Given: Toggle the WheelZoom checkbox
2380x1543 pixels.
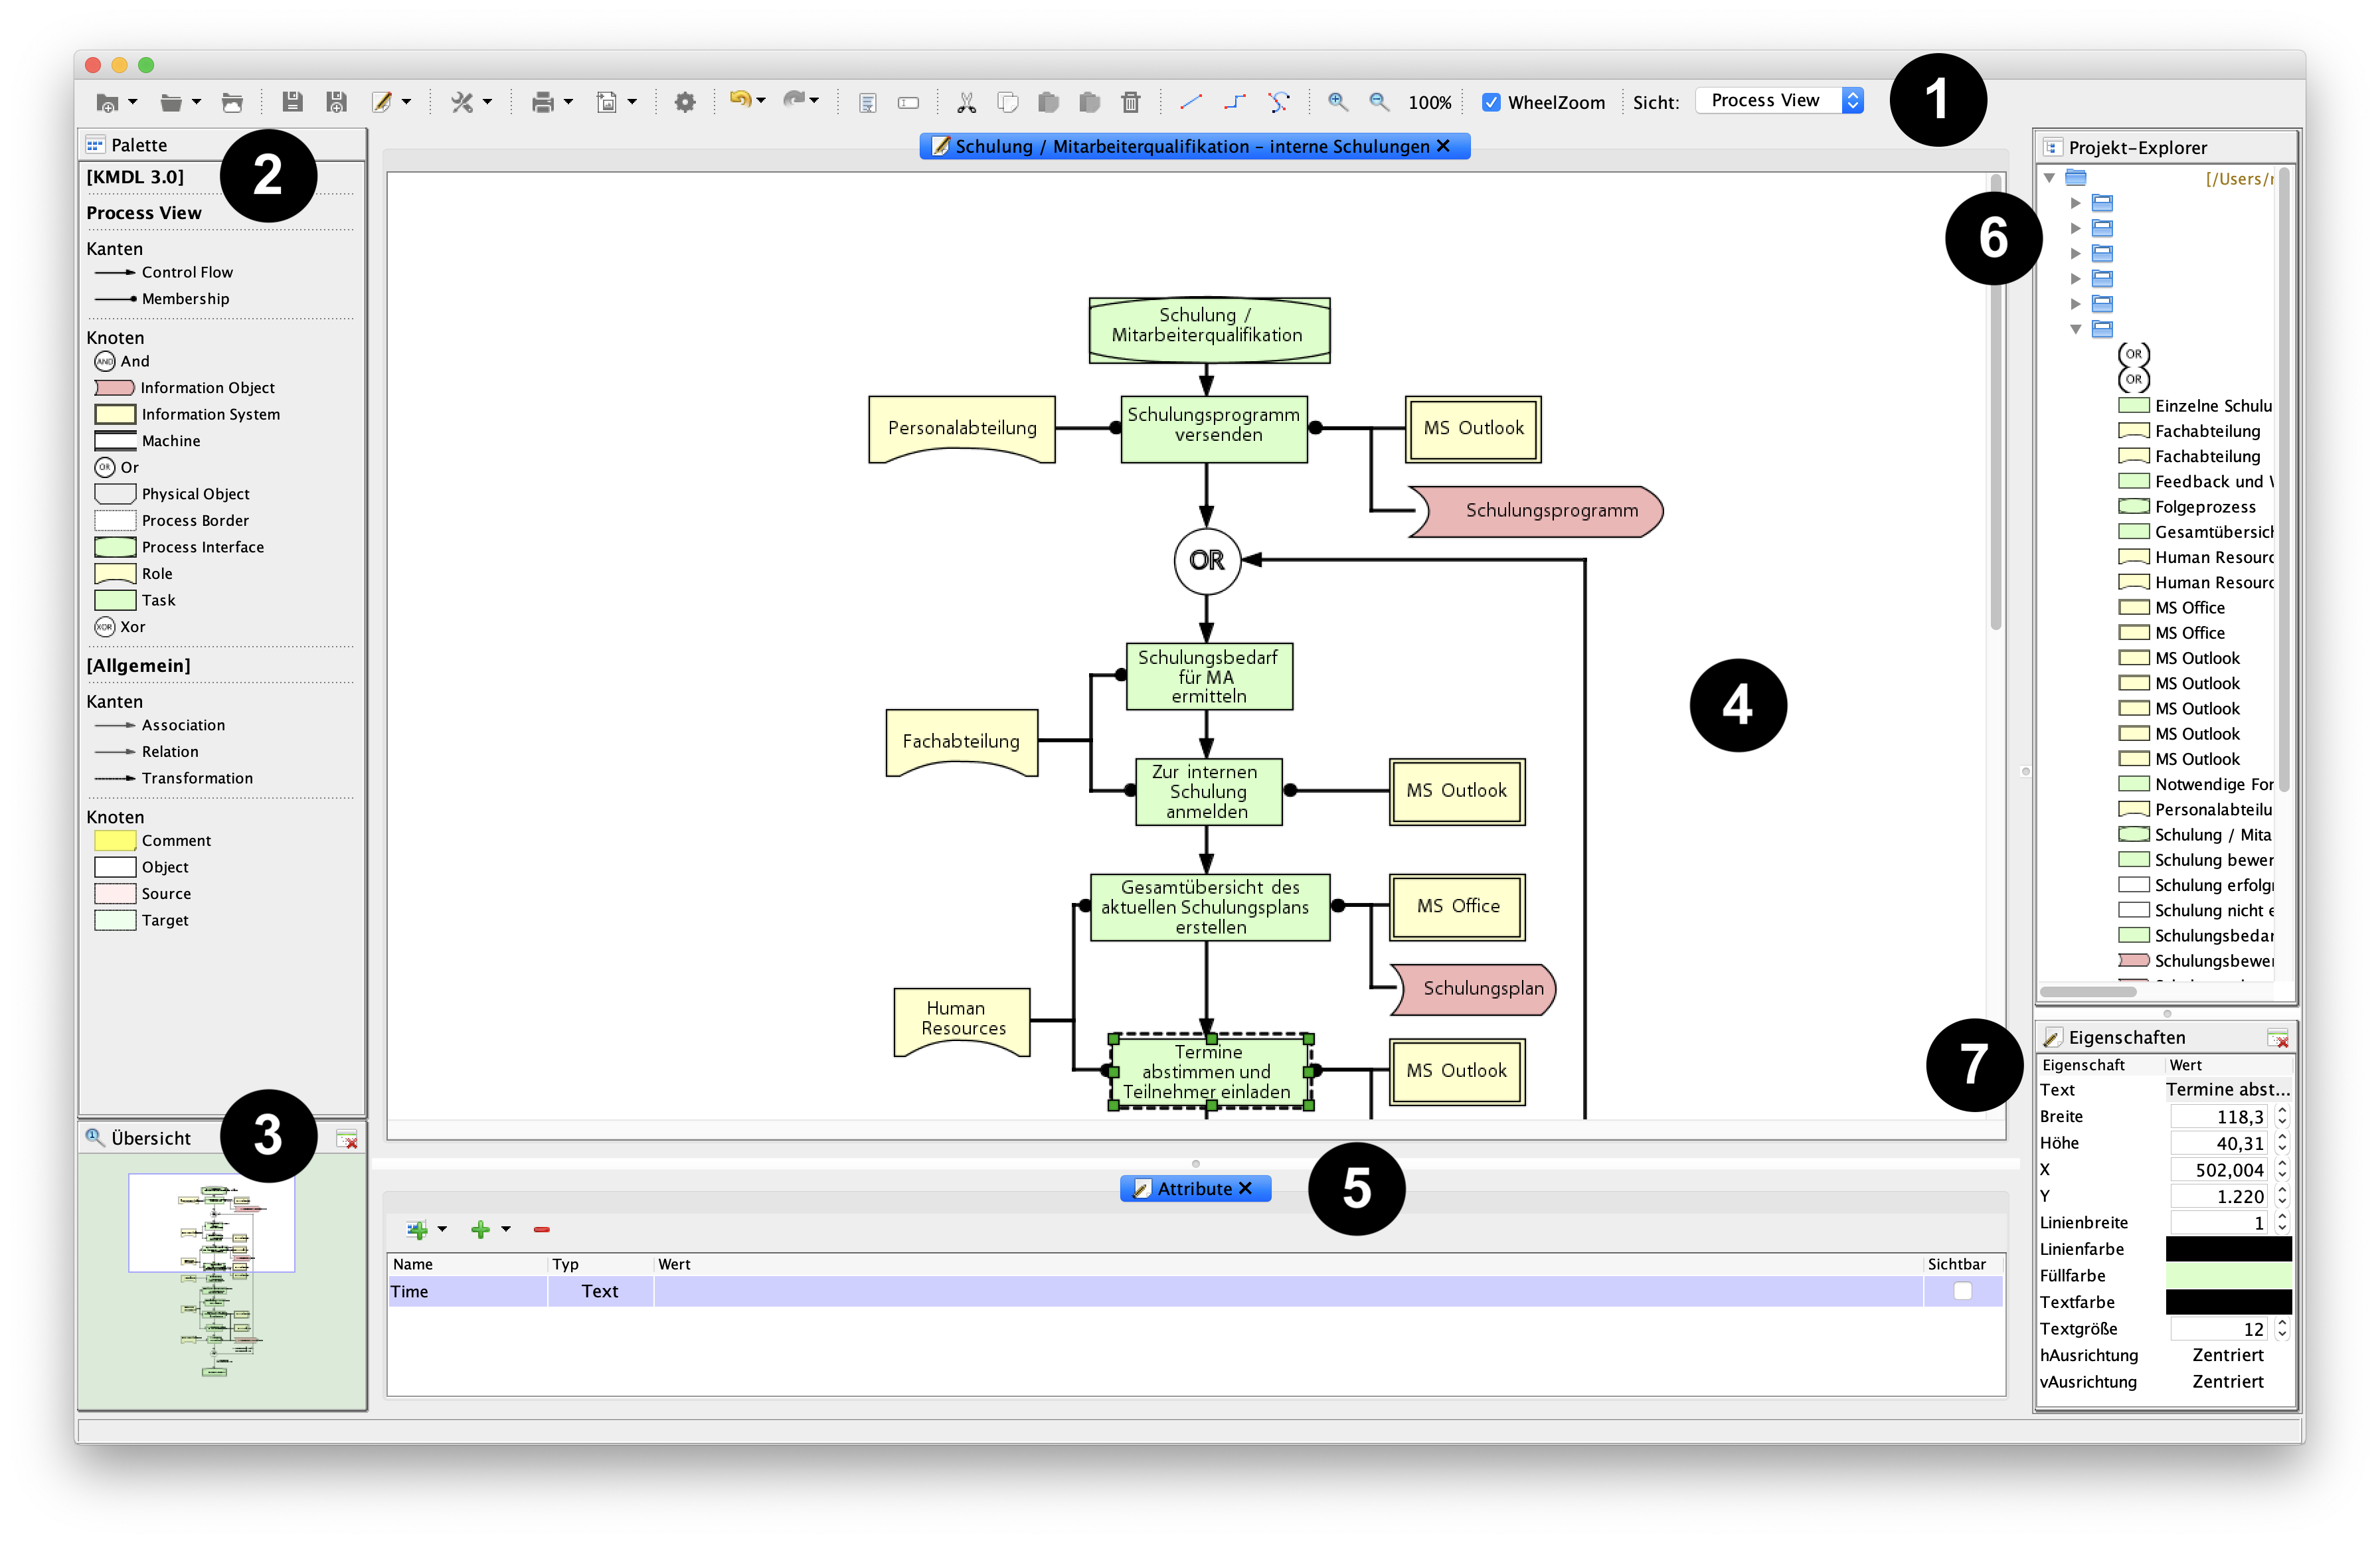Looking at the screenshot, I should (1491, 102).
